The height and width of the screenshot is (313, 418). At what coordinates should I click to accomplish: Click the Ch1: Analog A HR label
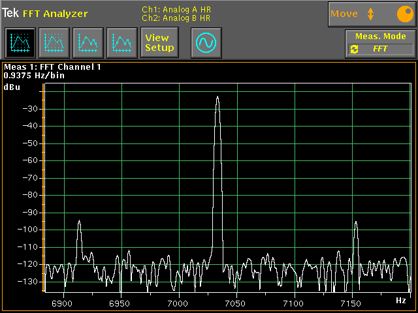176,9
